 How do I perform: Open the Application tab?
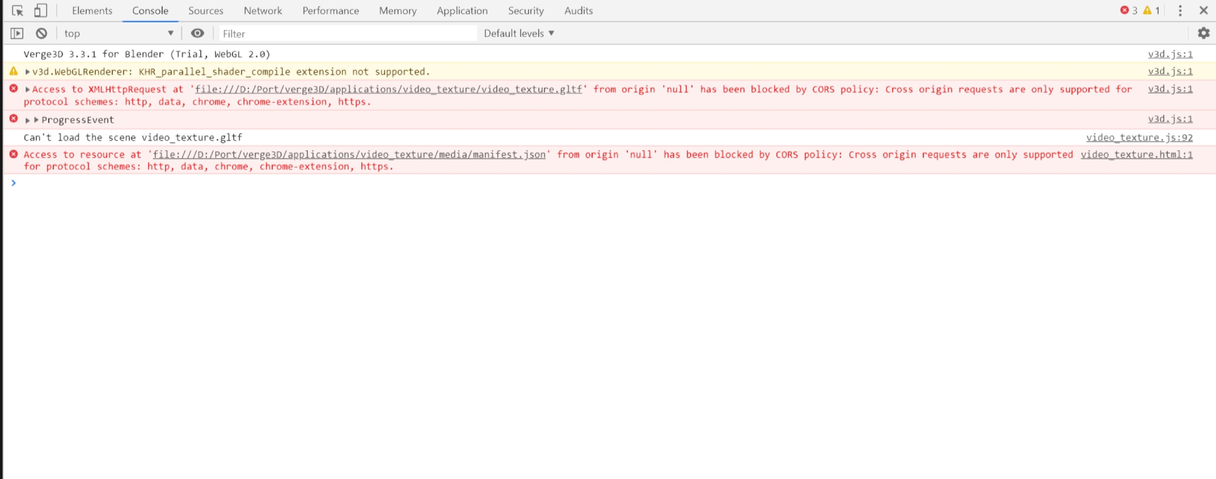coord(462,10)
